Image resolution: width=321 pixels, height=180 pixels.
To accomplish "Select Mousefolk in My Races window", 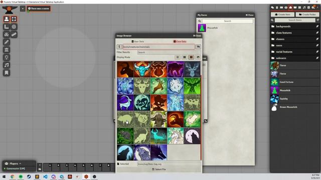I will (x=226, y=28).
